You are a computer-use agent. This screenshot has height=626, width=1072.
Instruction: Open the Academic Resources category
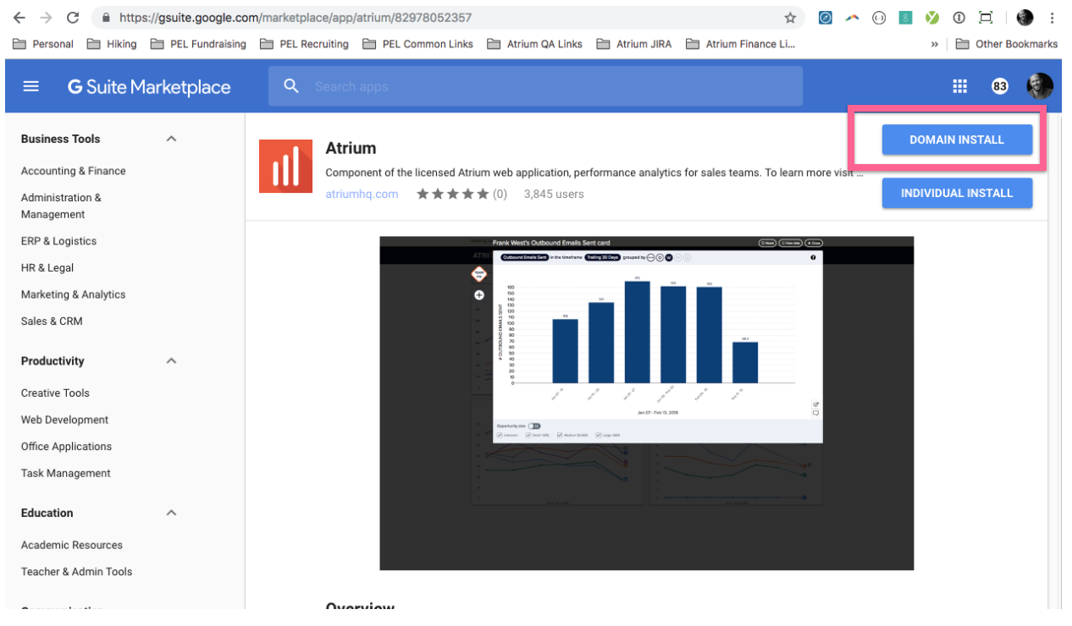[72, 545]
